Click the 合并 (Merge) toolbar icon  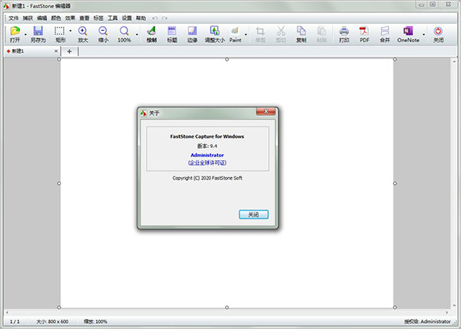click(385, 31)
